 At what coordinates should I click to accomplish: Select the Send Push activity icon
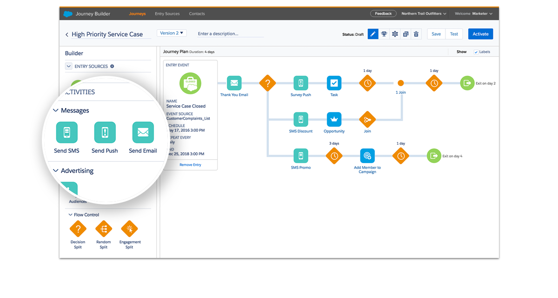(x=105, y=132)
